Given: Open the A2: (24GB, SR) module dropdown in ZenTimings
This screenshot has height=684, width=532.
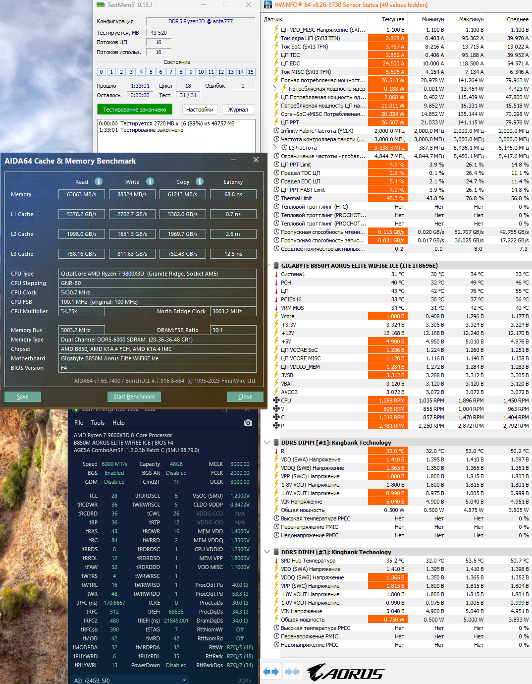Looking at the screenshot, I should (131, 680).
